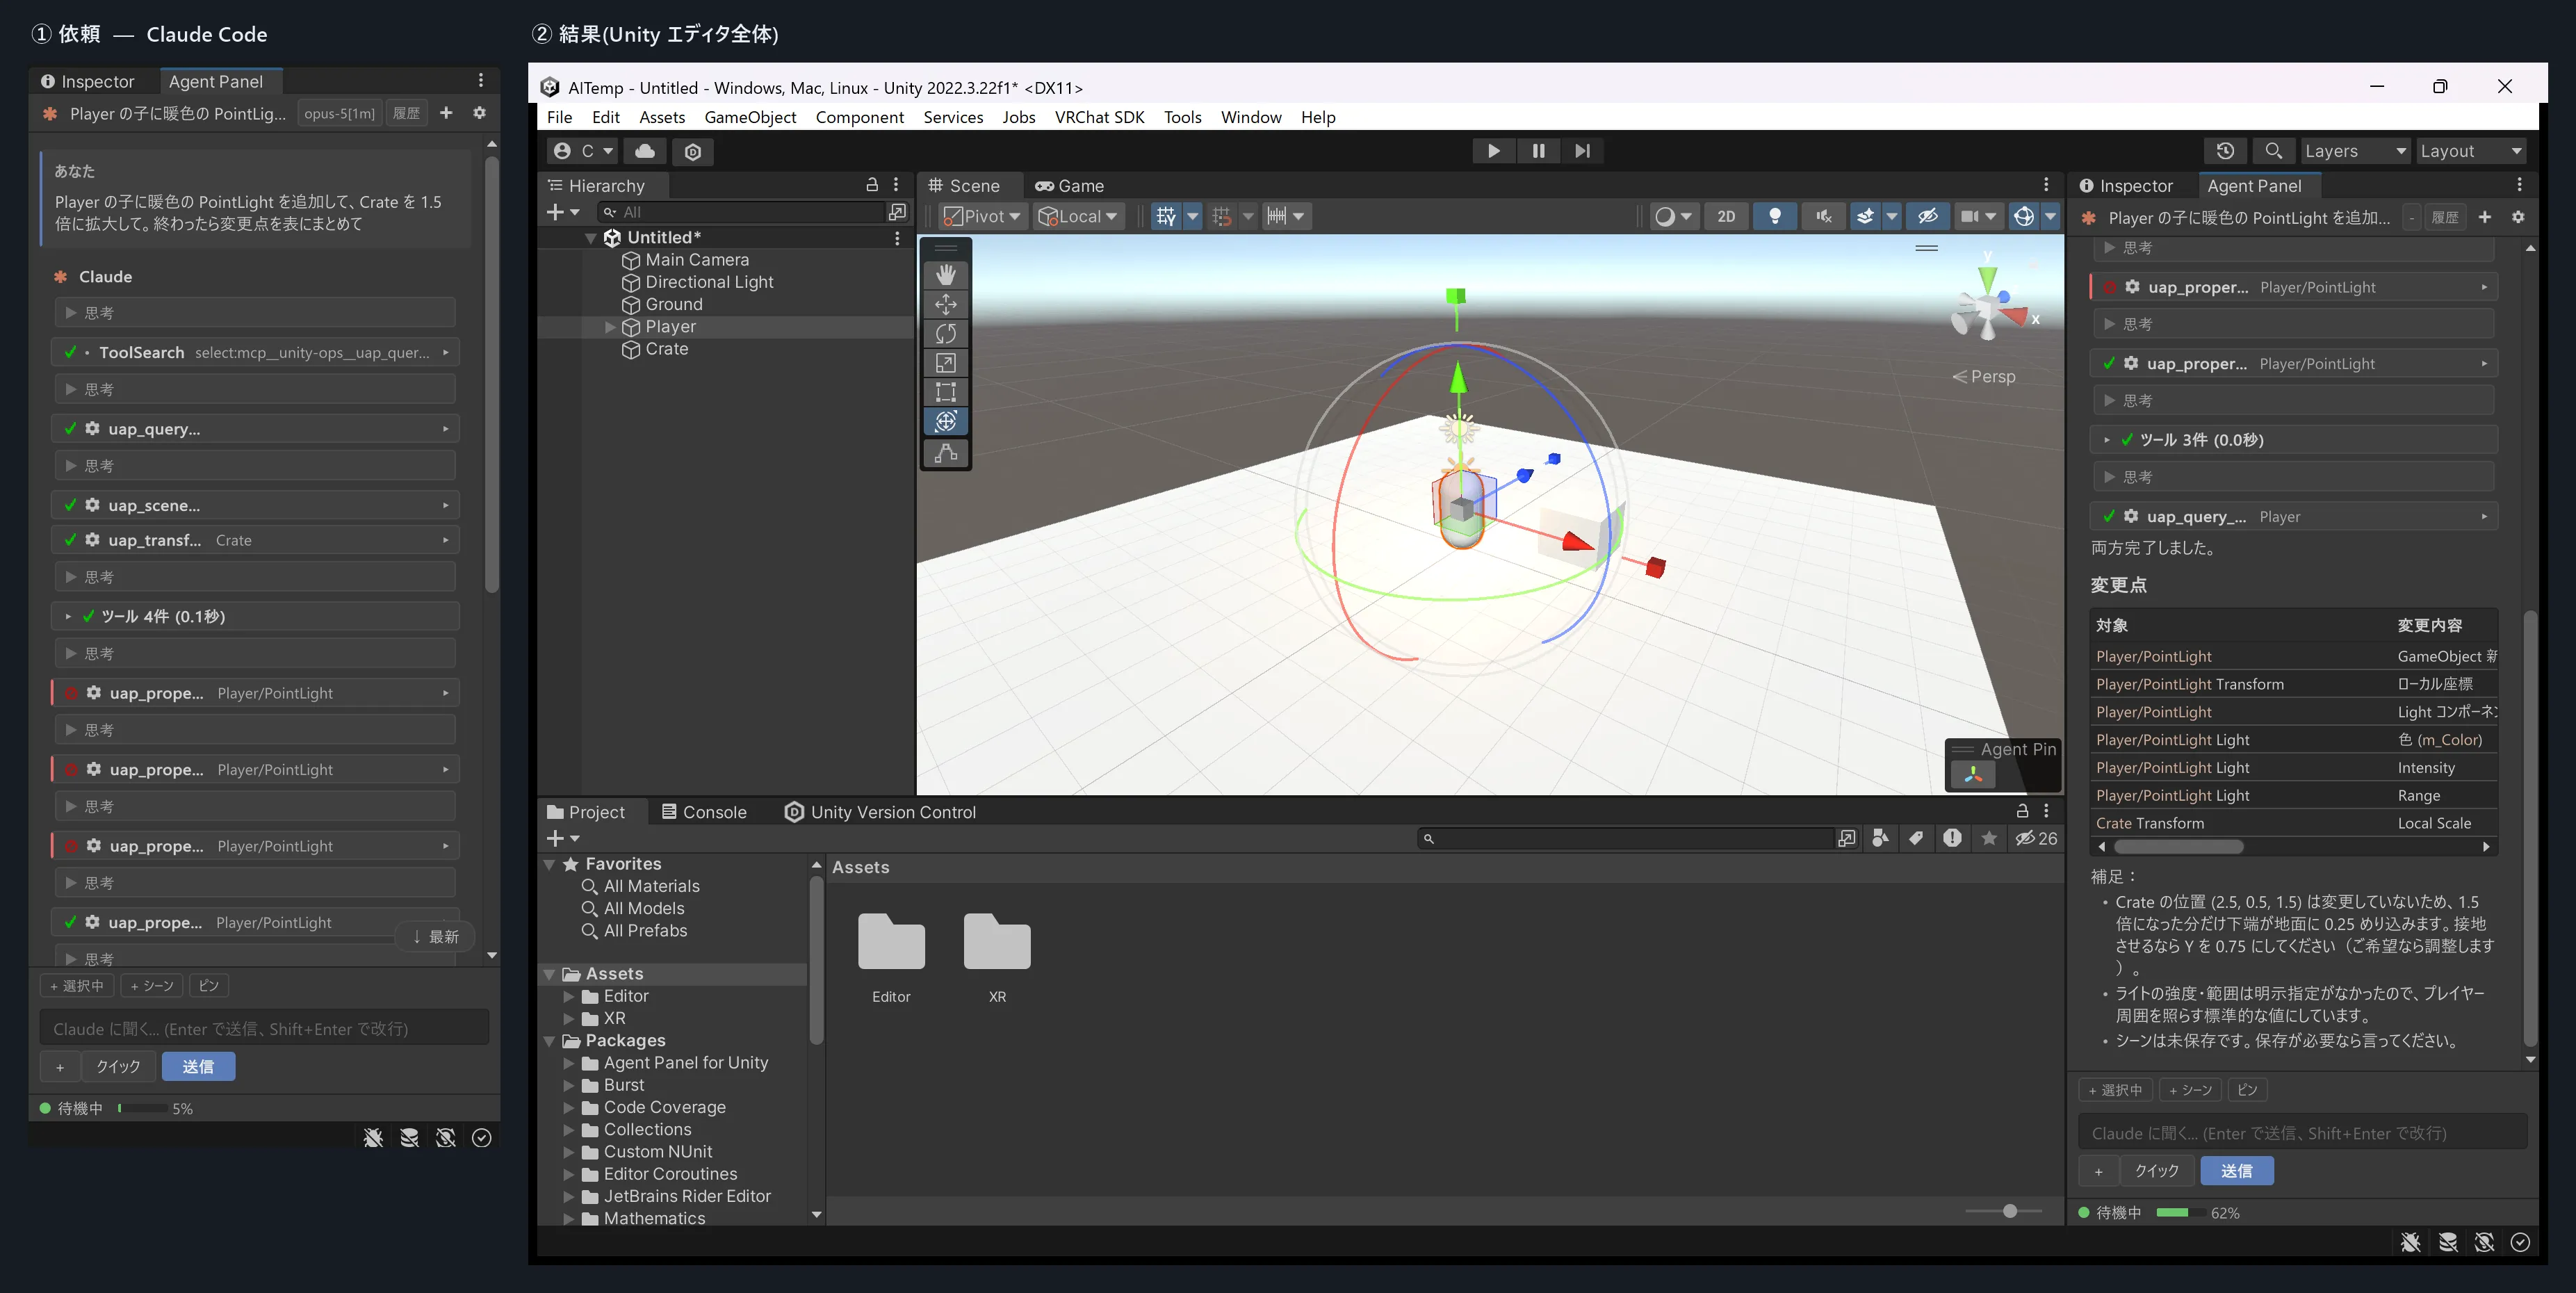Select the Rotate tool in Scene toolbar
Screen dimensions: 2576x1293
[x=945, y=333]
